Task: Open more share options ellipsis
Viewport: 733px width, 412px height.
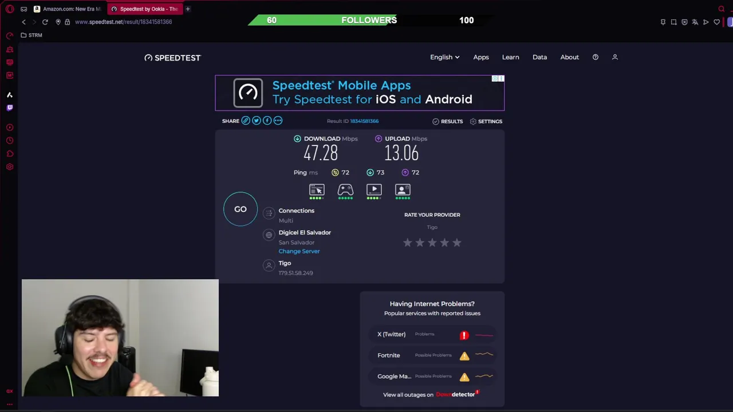Action: pyautogui.click(x=278, y=121)
